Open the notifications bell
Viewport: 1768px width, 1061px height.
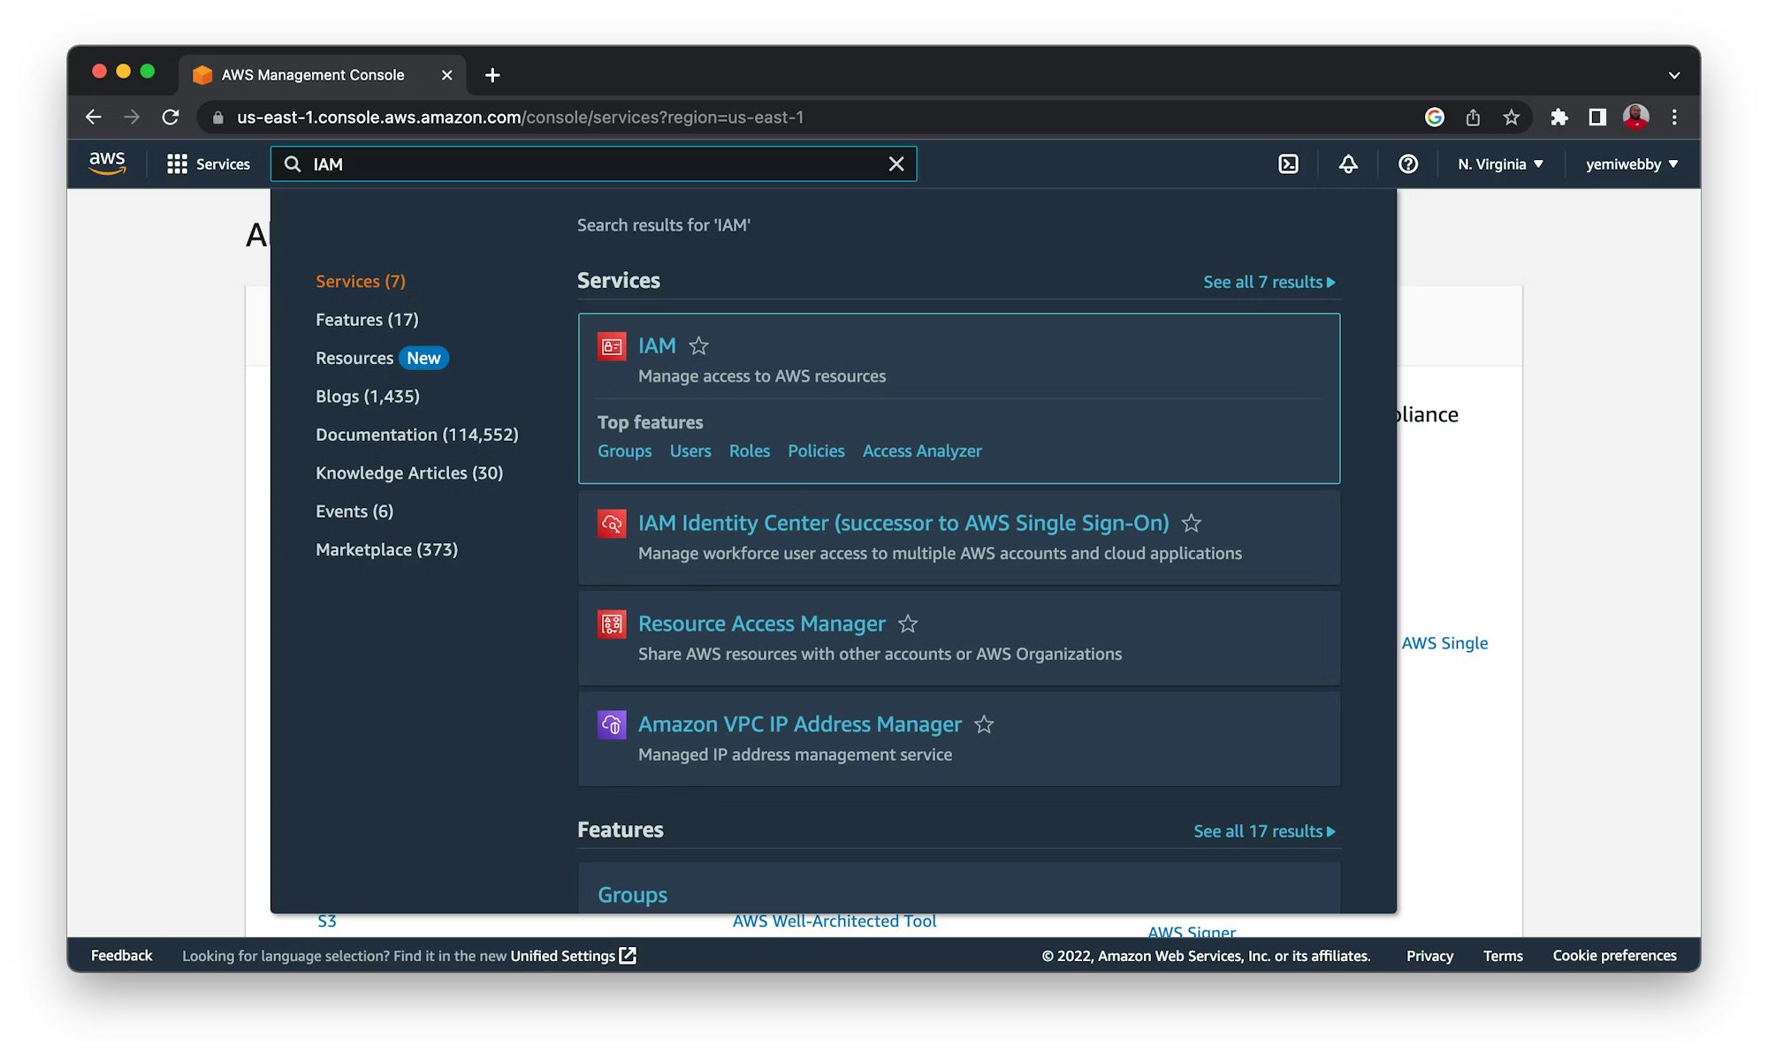1347,164
